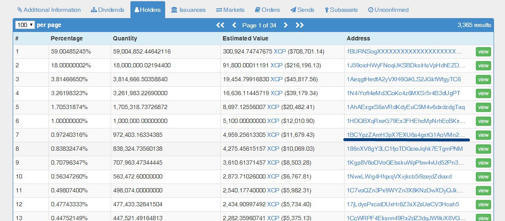Click view button for row 6 holder
The height and width of the screenshot is (221, 505).
click(x=483, y=121)
